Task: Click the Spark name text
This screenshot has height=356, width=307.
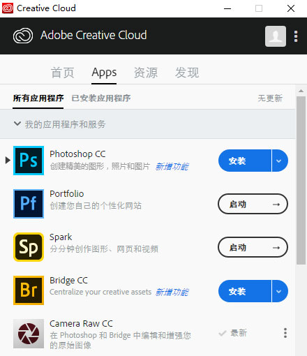Action: pyautogui.click(x=61, y=237)
